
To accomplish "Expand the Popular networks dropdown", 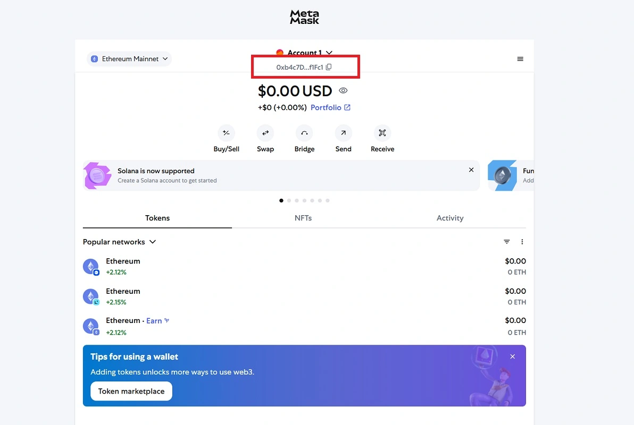I will click(119, 242).
